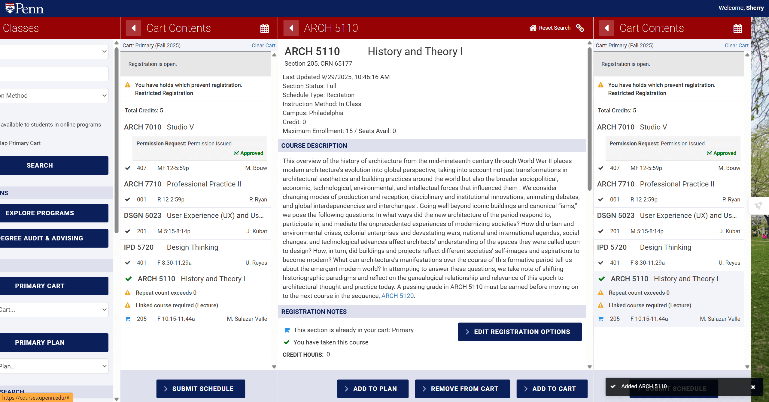This screenshot has width=769, height=402.
Task: Select IPD 5720 Design Thinking in right cart
Action: point(644,247)
